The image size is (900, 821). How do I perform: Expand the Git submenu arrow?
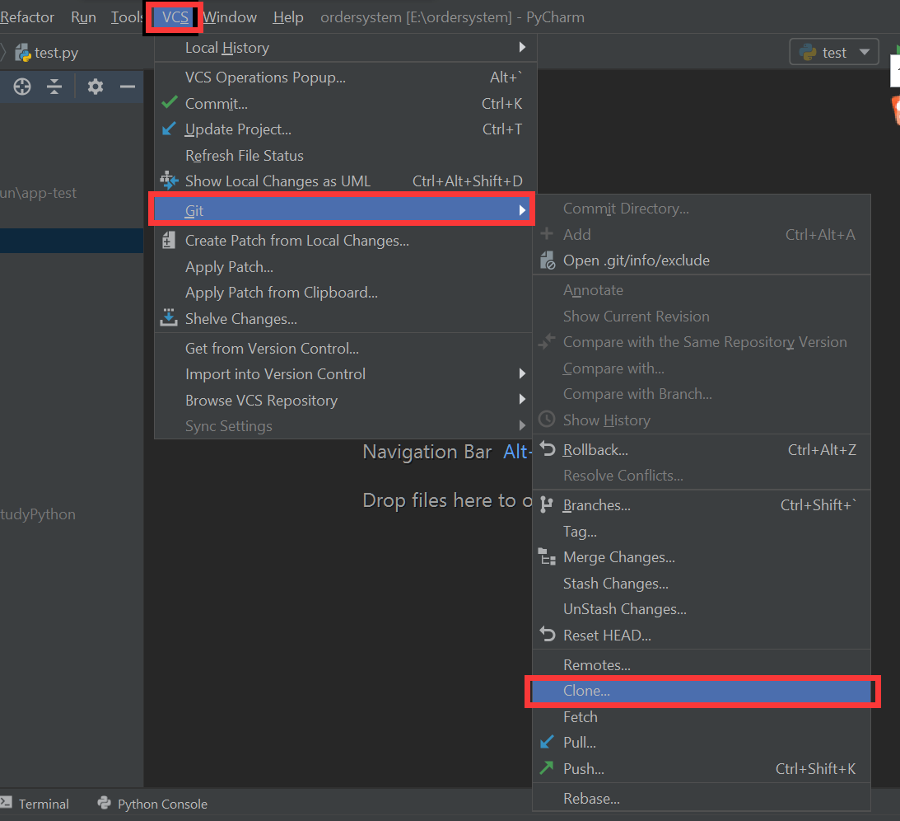tap(522, 210)
